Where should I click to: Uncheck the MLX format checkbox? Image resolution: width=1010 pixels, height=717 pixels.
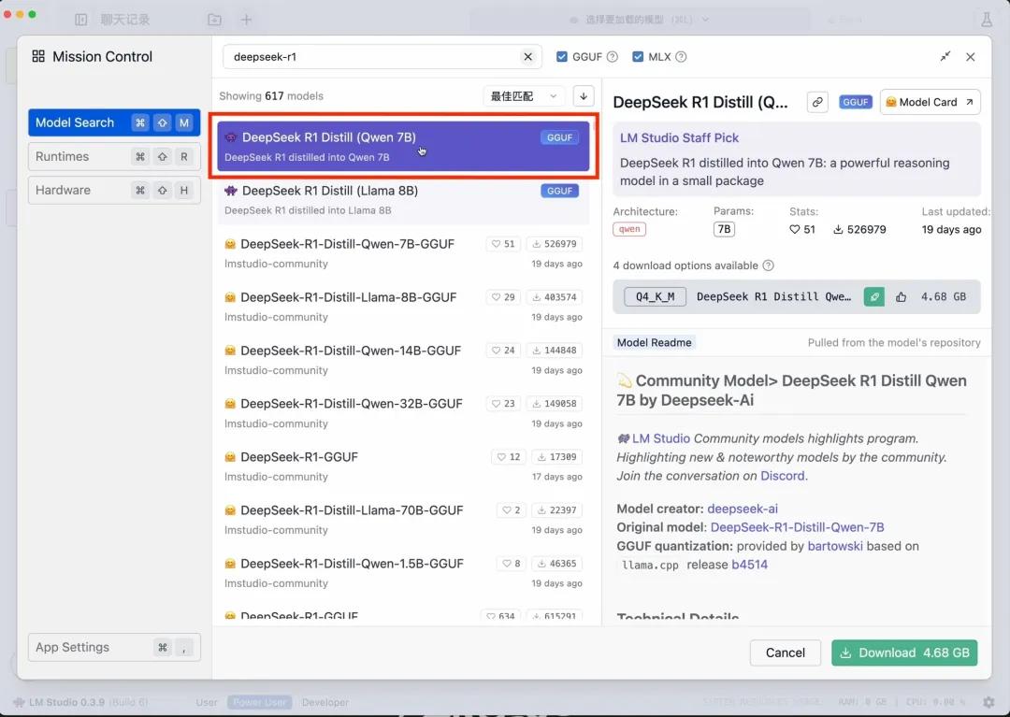click(638, 57)
